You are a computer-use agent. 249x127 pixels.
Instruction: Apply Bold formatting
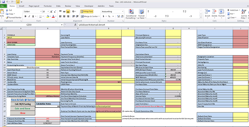26,16
